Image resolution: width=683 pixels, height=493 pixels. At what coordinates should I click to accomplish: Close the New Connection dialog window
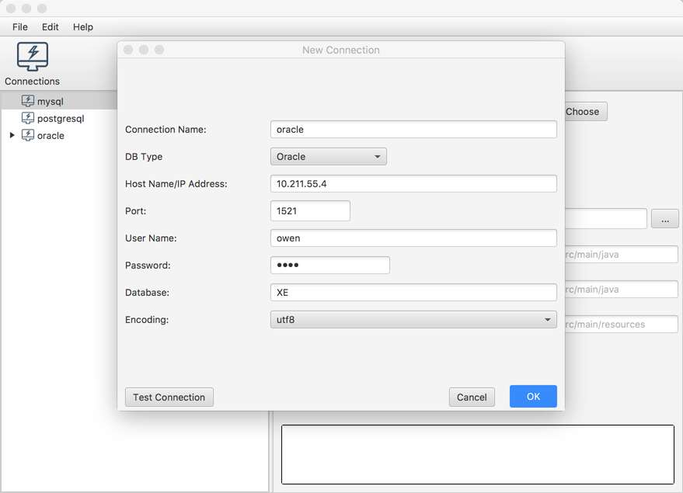(128, 50)
